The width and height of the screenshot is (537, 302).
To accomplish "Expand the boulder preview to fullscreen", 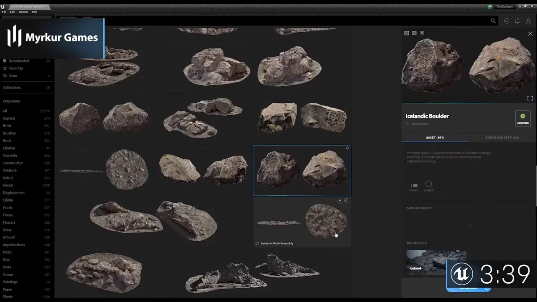I will [530, 98].
